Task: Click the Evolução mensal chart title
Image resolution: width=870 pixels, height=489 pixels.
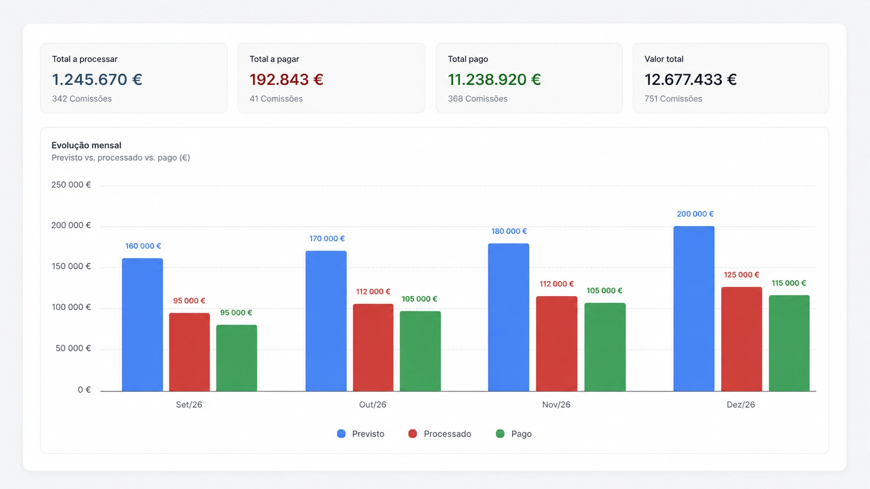Action: [86, 146]
